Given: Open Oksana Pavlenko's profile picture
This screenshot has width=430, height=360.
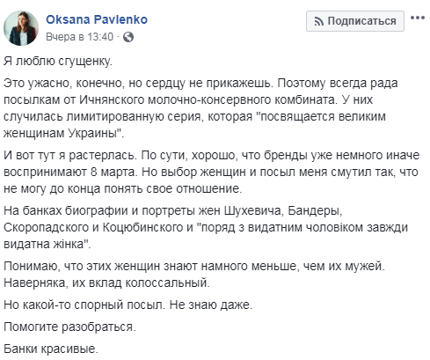Looking at the screenshot, I should (21, 28).
